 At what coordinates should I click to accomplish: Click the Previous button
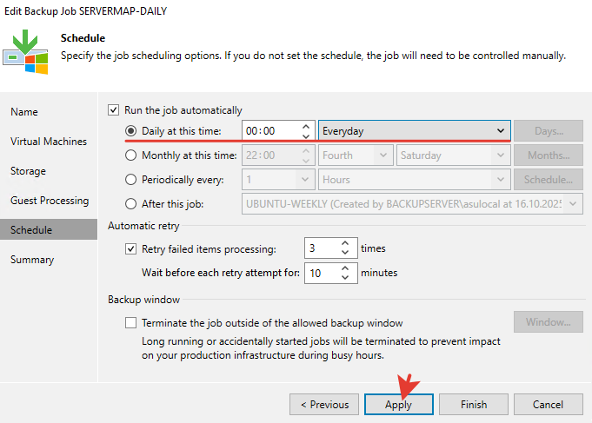[324, 405]
